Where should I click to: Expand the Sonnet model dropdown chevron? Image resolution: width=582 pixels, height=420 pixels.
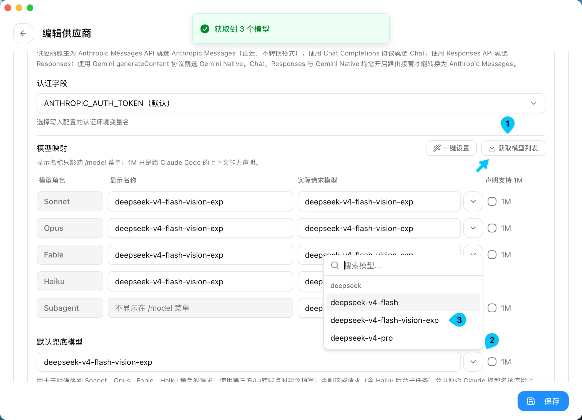473,201
